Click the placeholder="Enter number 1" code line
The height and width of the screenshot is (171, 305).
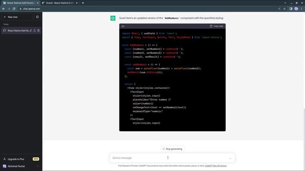click(152, 100)
